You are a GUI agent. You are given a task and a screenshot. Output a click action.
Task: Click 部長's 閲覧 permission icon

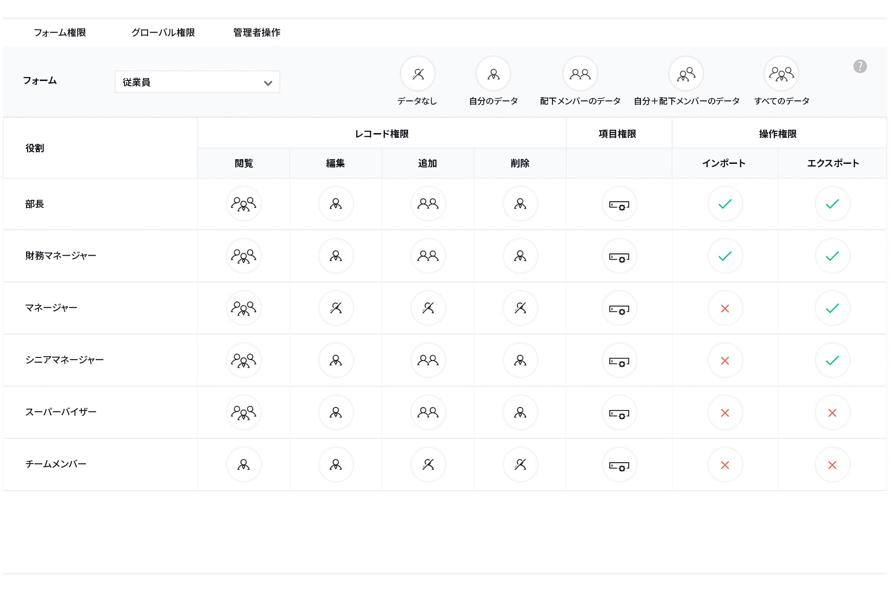[x=243, y=204]
